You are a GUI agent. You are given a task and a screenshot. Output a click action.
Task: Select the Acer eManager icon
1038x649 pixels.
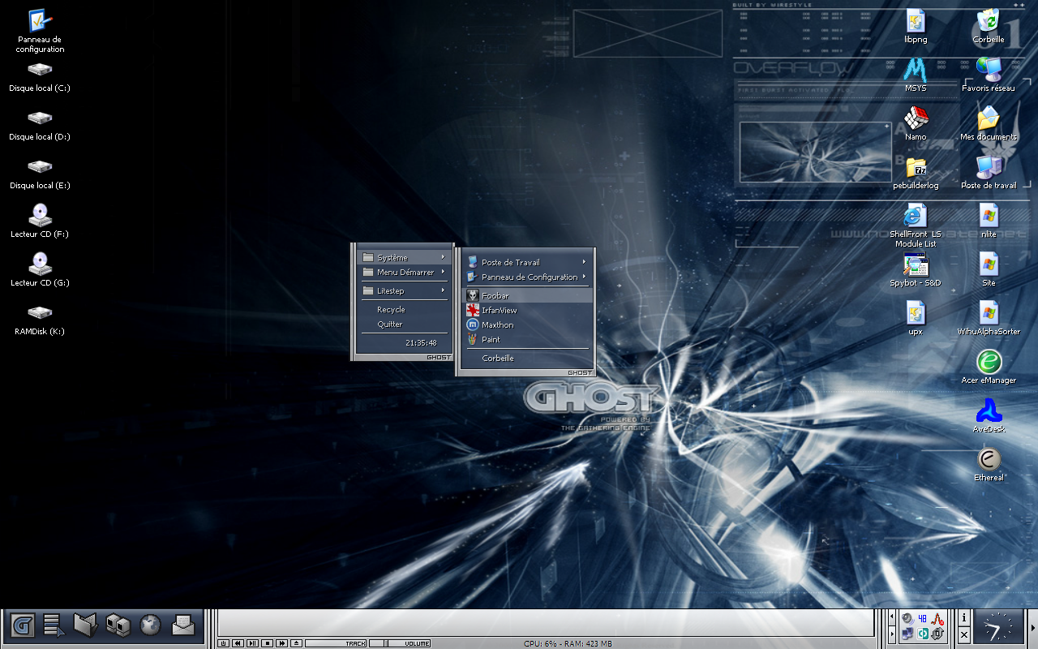coord(989,367)
